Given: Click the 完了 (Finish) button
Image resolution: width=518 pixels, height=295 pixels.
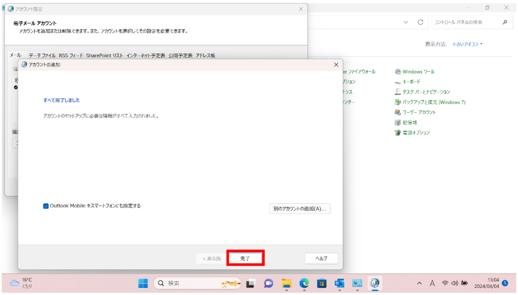Looking at the screenshot, I should pos(245,258).
